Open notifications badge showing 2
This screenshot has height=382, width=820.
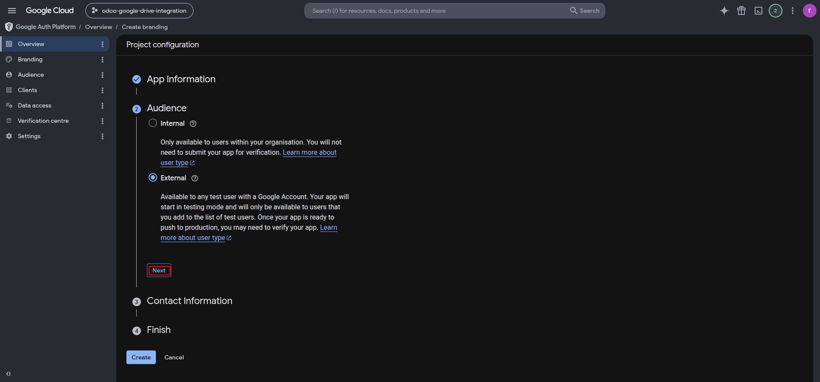[x=776, y=11]
